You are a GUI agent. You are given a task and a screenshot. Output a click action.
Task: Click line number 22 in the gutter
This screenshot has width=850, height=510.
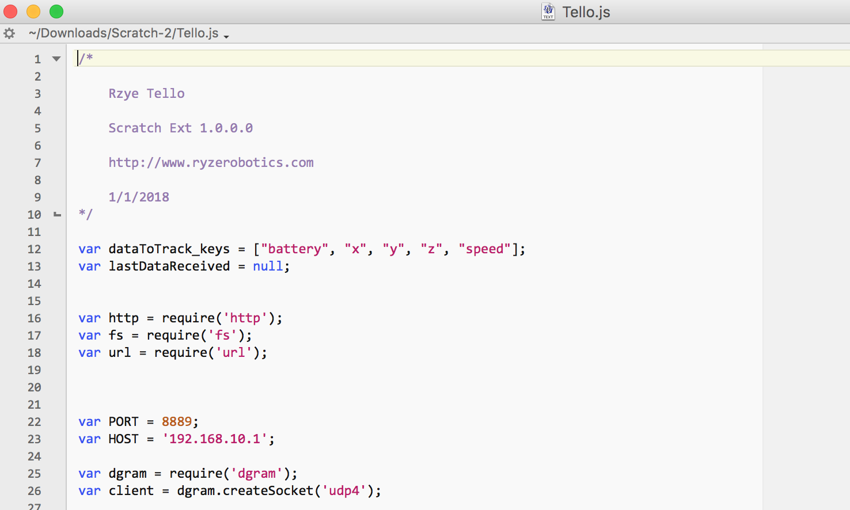(x=35, y=422)
